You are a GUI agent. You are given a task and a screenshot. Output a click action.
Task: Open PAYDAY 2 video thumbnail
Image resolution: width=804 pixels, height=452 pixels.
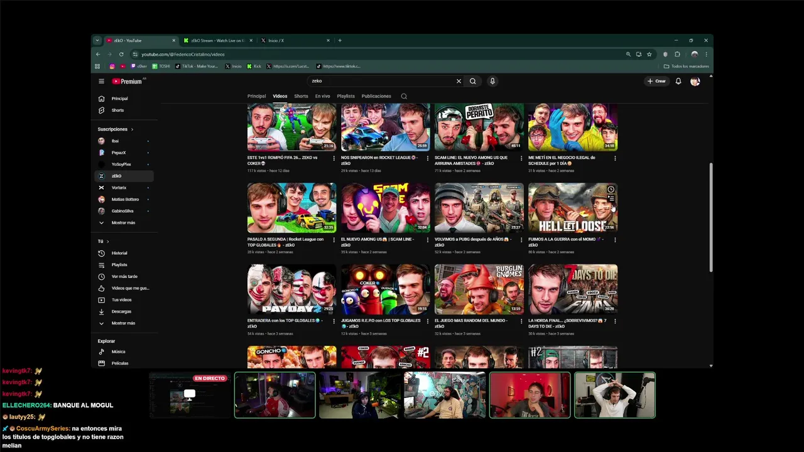coord(291,289)
